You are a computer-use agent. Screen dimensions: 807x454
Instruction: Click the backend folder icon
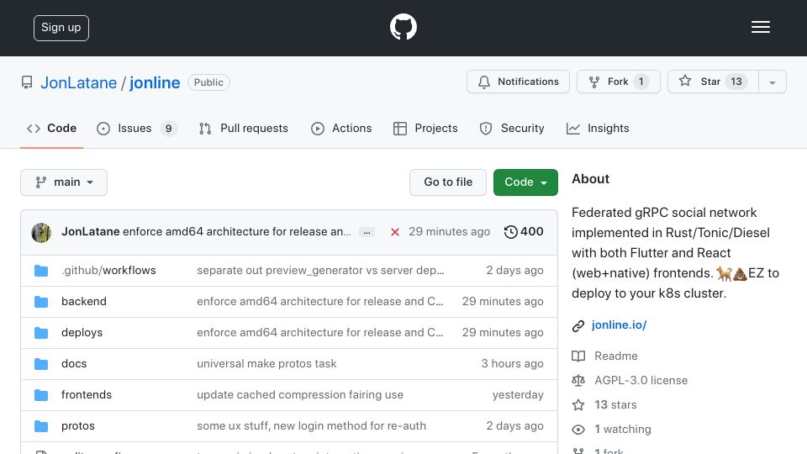point(41,302)
